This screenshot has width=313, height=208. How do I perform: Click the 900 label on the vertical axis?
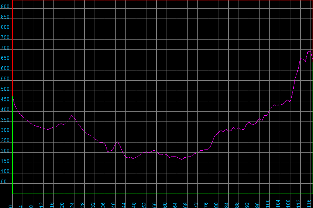click(x=5, y=7)
